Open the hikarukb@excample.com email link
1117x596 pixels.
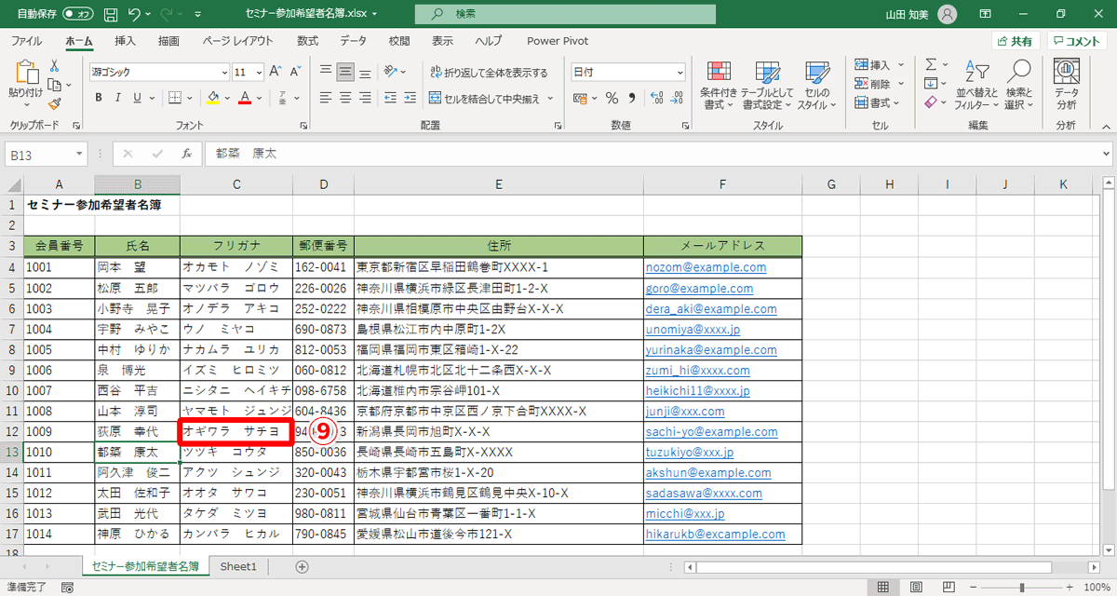[x=715, y=535]
